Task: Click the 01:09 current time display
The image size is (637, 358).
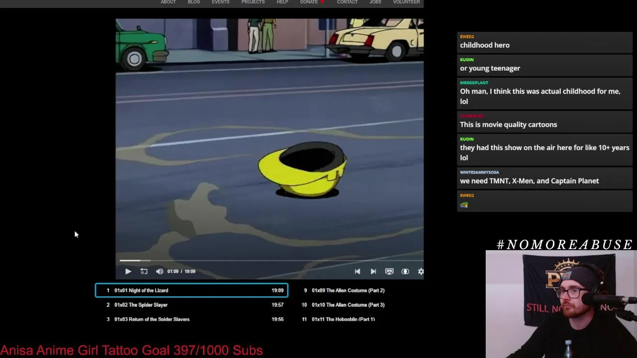Action: (x=173, y=271)
